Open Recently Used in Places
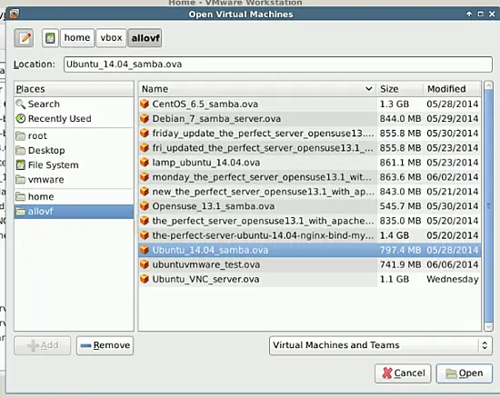The width and height of the screenshot is (500, 398). pyautogui.click(x=74, y=118)
